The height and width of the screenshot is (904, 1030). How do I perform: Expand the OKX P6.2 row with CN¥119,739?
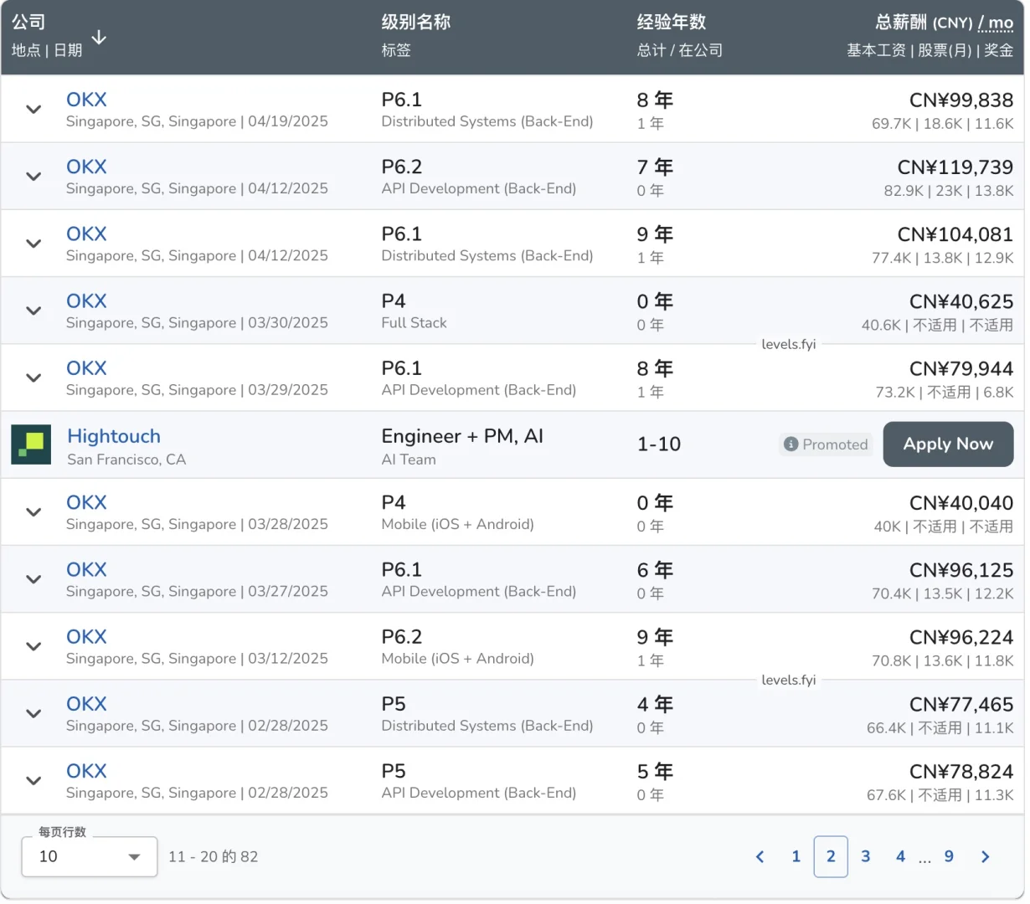point(33,177)
